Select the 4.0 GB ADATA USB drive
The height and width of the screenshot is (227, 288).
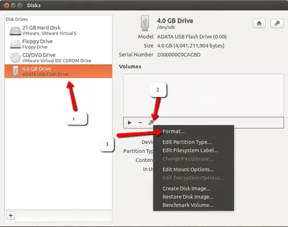58,71
